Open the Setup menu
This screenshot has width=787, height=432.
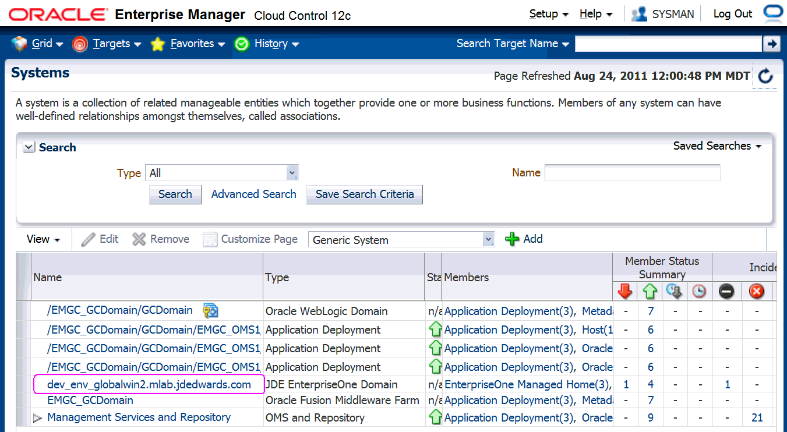[548, 14]
